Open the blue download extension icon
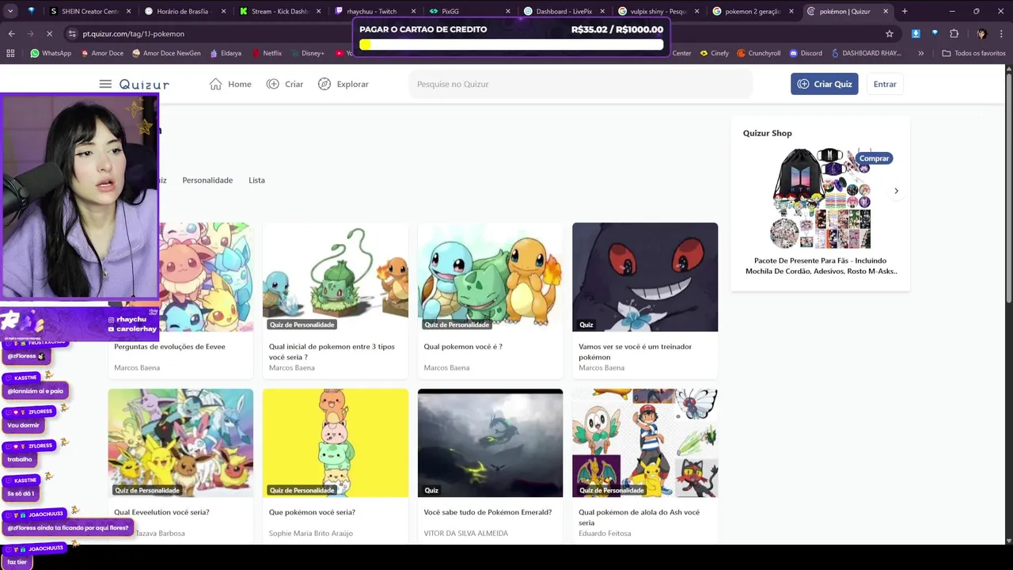The width and height of the screenshot is (1013, 570). click(x=916, y=33)
